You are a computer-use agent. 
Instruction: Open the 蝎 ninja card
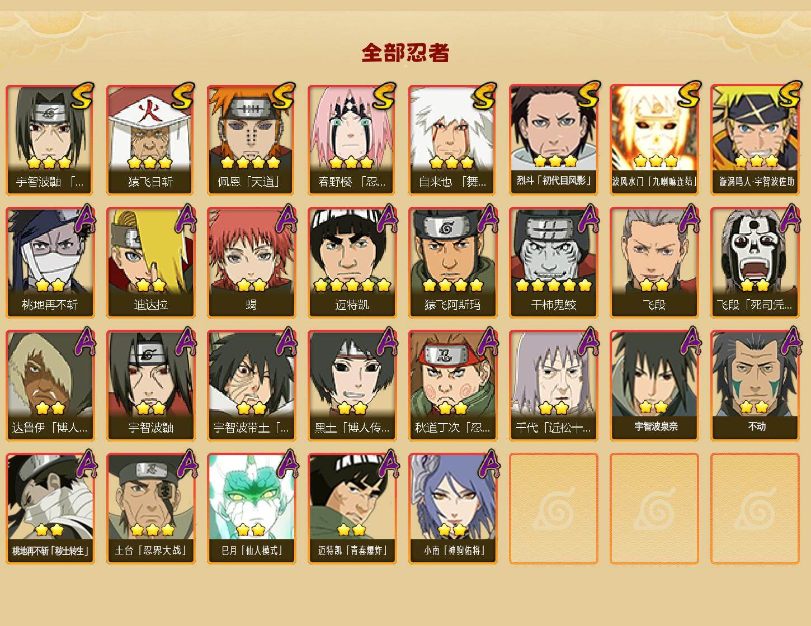click(252, 263)
